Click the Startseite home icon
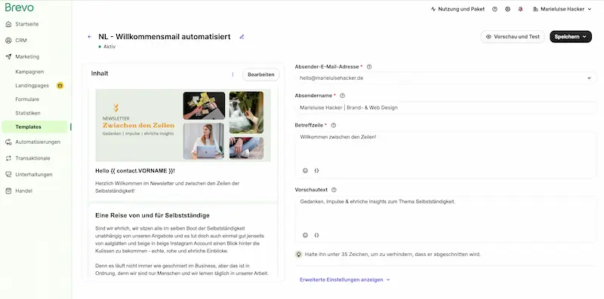The height and width of the screenshot is (299, 604). coord(8,24)
